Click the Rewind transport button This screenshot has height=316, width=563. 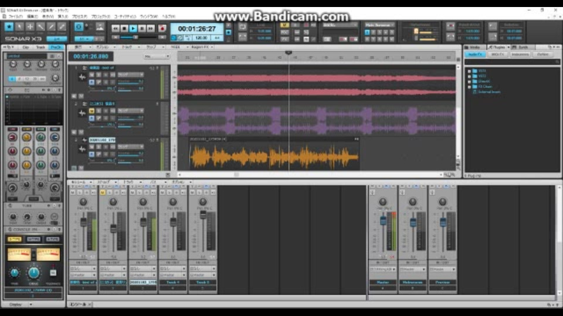click(116, 28)
